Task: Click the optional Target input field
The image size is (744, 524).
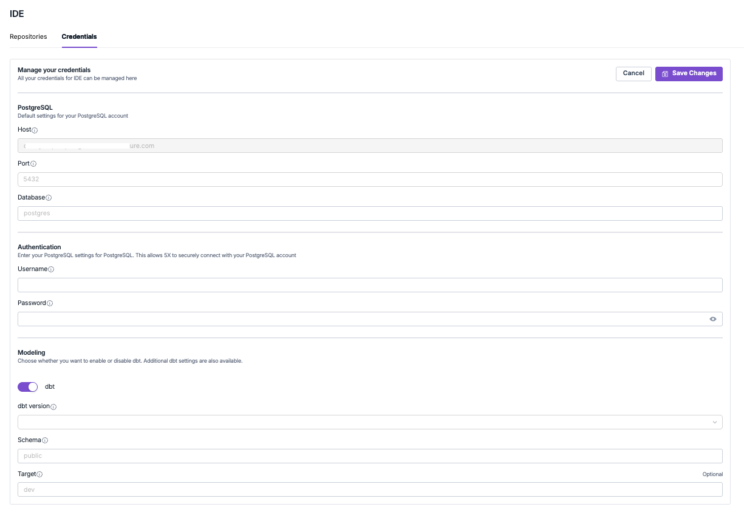Action: (x=370, y=489)
